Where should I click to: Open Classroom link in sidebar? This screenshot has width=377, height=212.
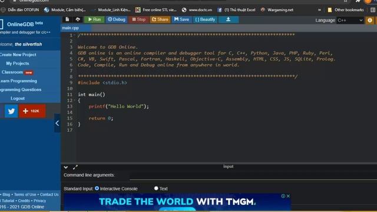pos(12,72)
